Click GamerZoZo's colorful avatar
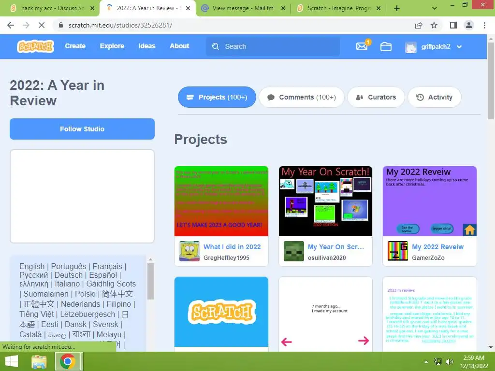 tap(398, 251)
